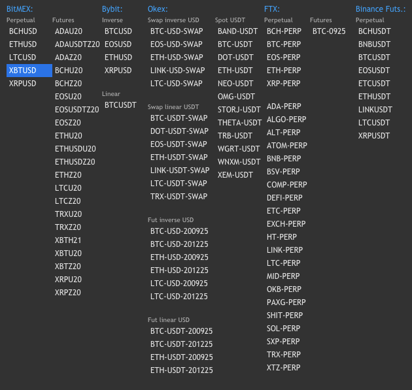This screenshot has width=412, height=390.
Task: Choose XTZ-PERP at bottom of FTX
Action: pos(284,368)
